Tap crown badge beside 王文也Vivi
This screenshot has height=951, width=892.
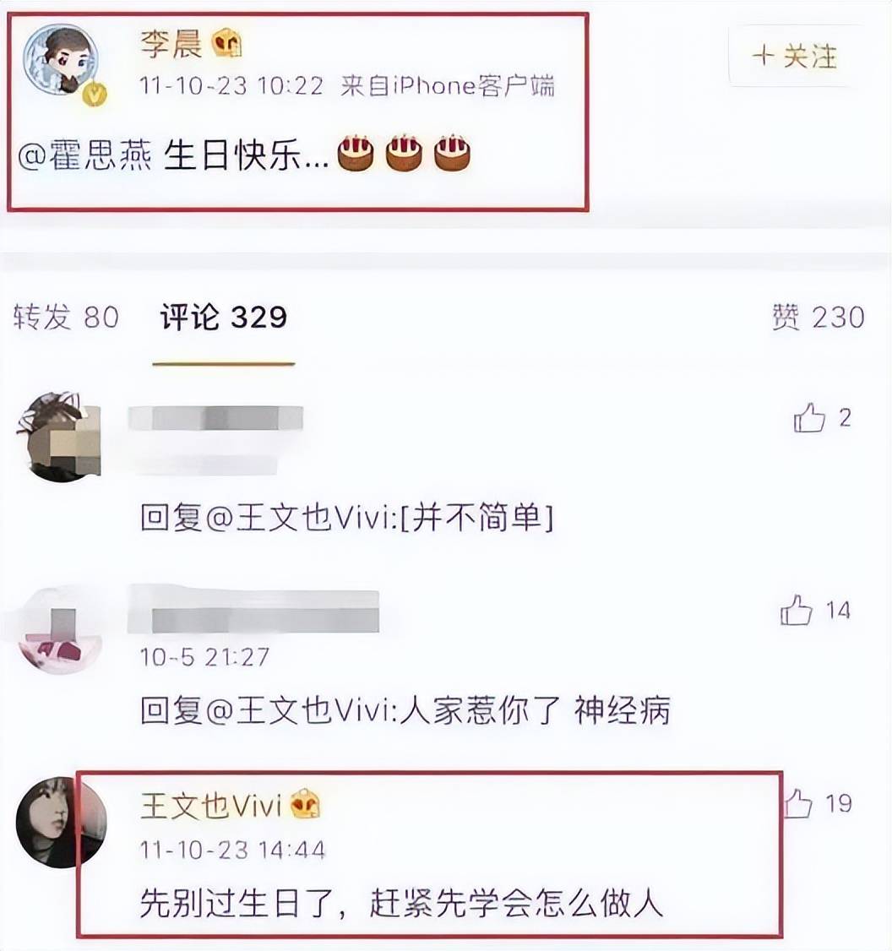306,805
